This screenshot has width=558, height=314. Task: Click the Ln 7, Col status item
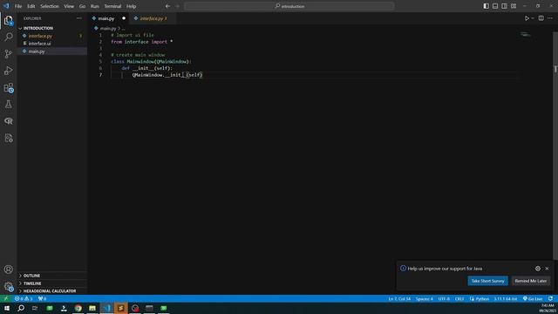(x=399, y=298)
